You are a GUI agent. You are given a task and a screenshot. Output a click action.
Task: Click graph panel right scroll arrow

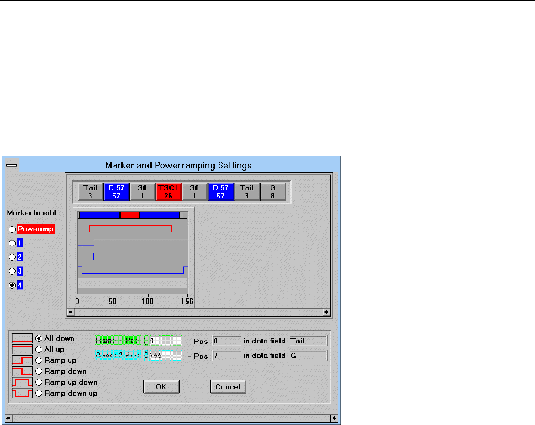coord(327,312)
